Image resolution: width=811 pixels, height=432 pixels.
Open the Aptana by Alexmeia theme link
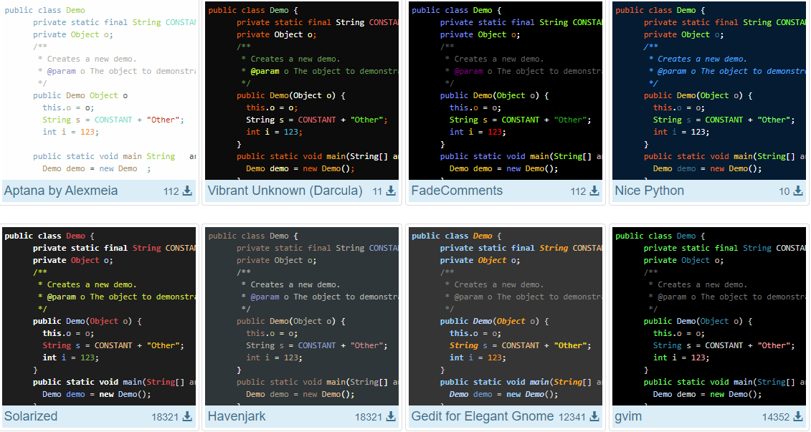(61, 191)
